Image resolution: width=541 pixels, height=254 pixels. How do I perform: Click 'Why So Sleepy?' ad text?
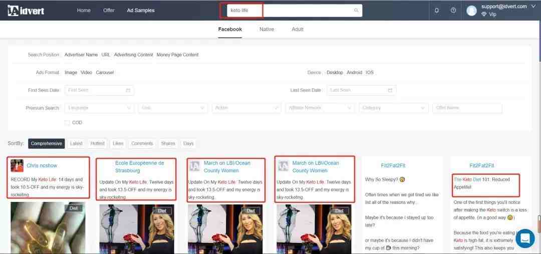click(x=385, y=179)
